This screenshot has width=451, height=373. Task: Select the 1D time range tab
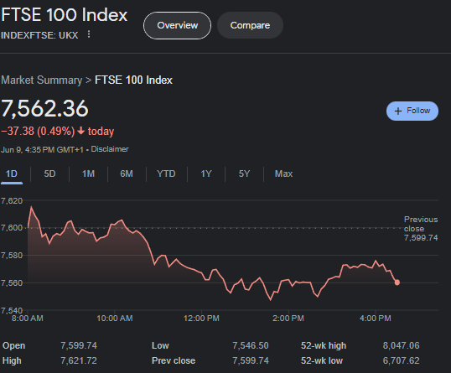click(x=12, y=174)
